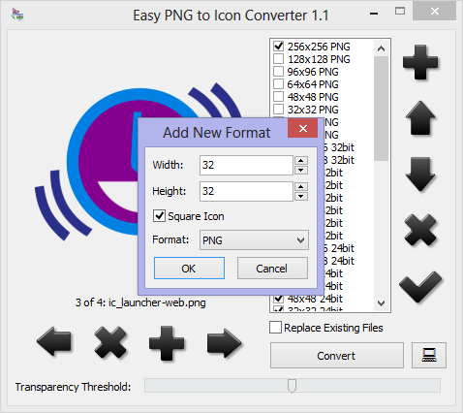The width and height of the screenshot is (463, 413).
Task: Check the 32x32 PNG format
Action: coord(278,110)
